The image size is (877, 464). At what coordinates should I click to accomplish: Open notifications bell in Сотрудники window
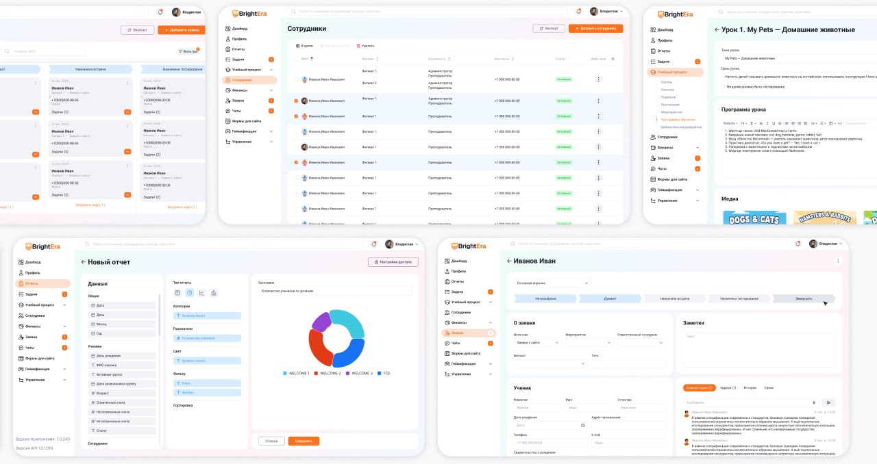pos(579,12)
